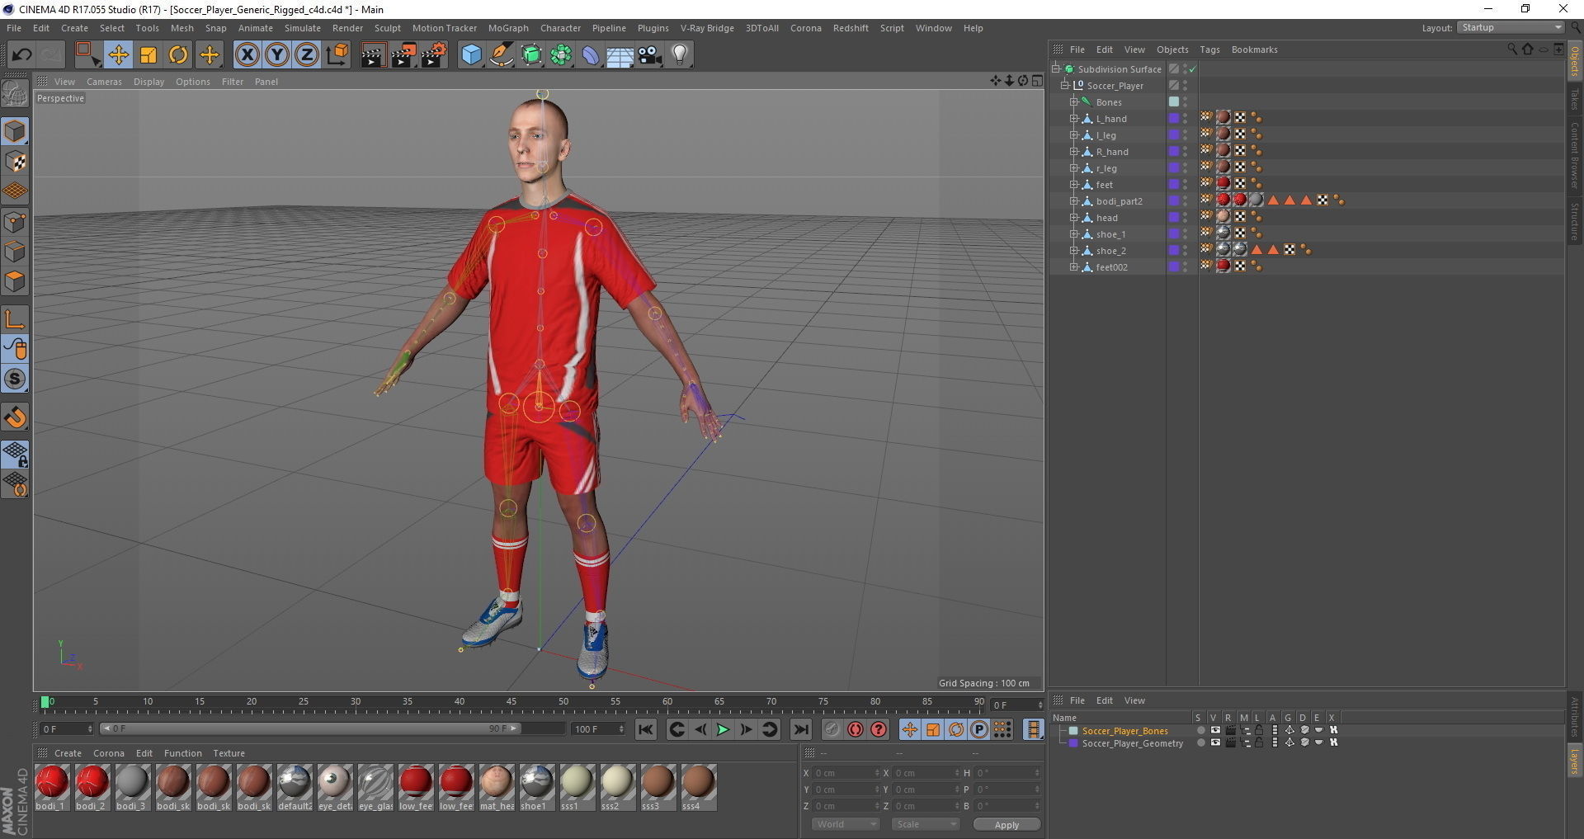
Task: Expand the Bones object
Action: click(x=1073, y=101)
